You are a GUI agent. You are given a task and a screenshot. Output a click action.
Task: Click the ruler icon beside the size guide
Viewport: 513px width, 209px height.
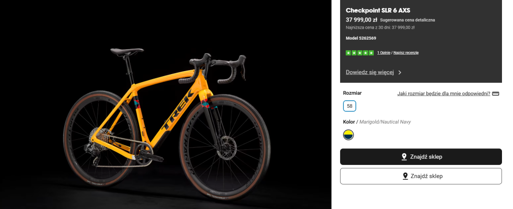coord(496,93)
